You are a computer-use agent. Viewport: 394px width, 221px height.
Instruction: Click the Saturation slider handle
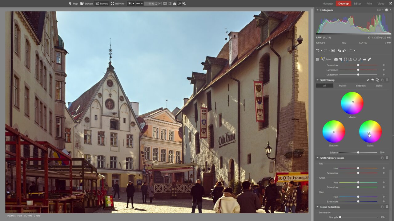click(358, 65)
